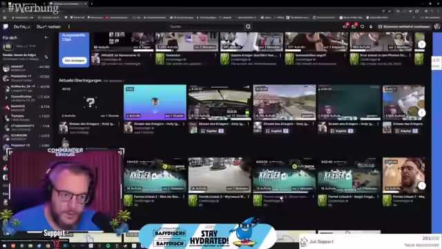Open BastiGHG channel in the sidebar

pos(26,108)
